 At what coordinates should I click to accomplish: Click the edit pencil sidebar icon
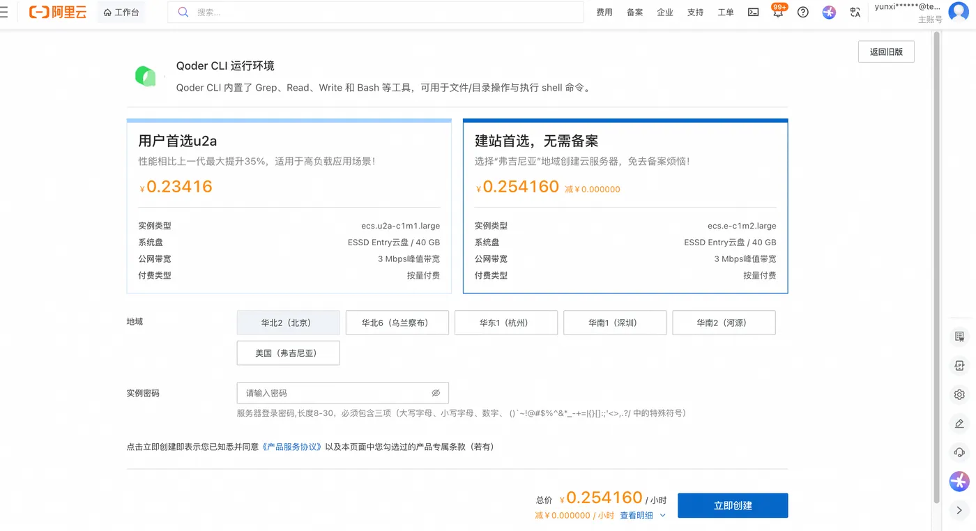point(959,424)
